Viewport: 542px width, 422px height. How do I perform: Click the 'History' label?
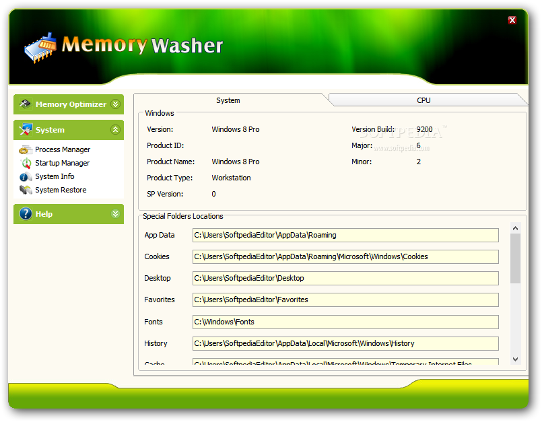point(156,343)
